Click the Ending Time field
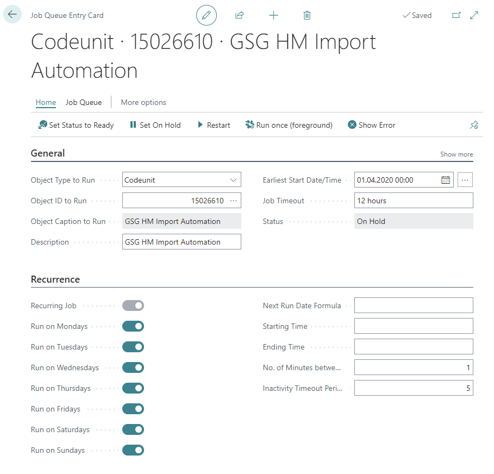Viewport: 494px width, 474px height. 414,347
